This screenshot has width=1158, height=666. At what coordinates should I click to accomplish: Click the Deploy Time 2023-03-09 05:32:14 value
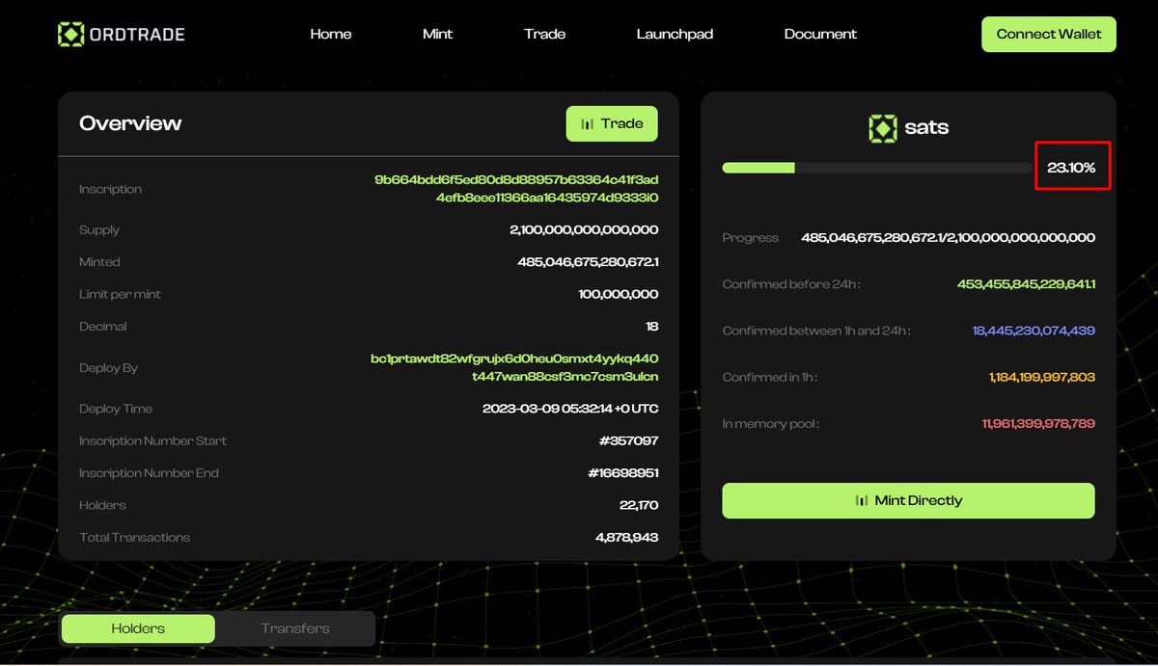tap(570, 409)
